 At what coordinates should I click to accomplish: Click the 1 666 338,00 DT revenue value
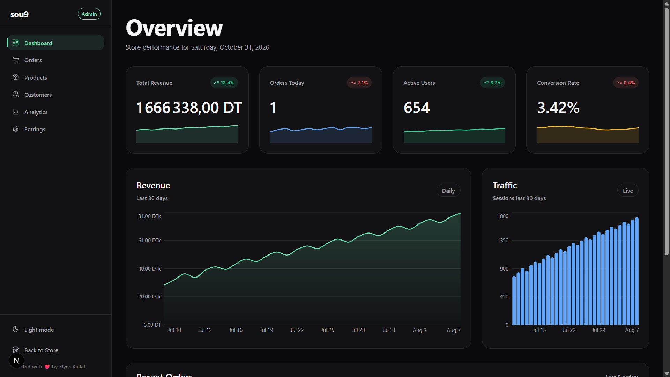click(x=189, y=108)
